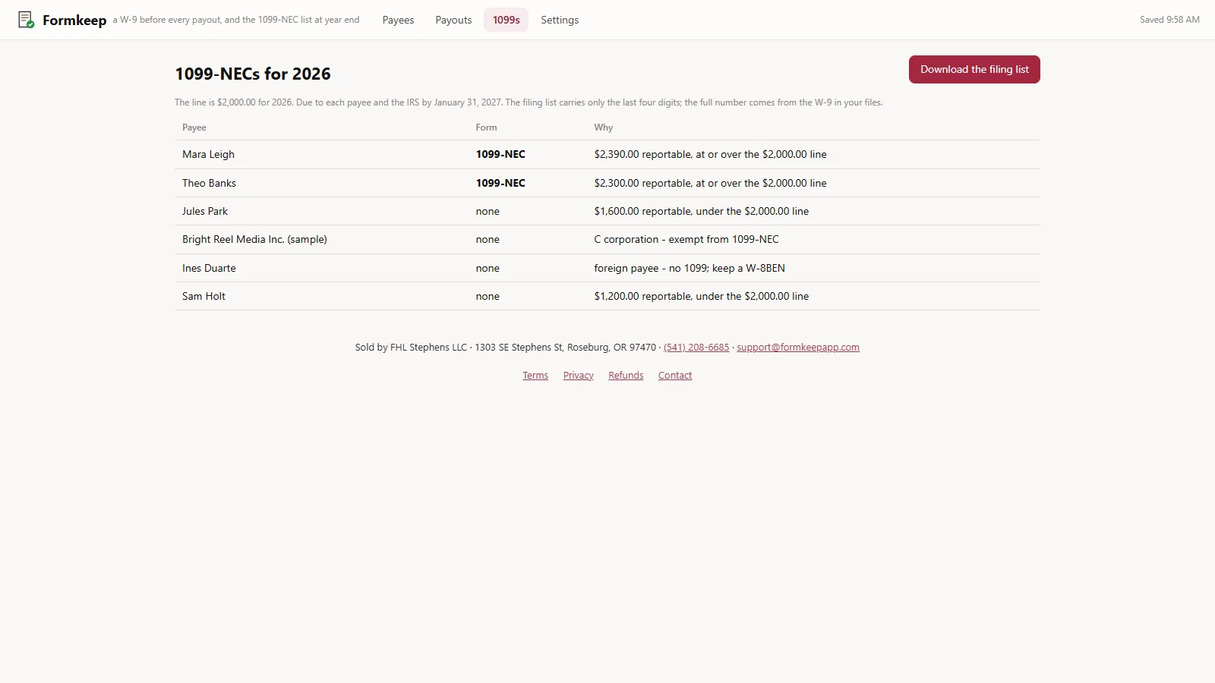
Task: Select the 1099s tab
Action: pos(506,20)
